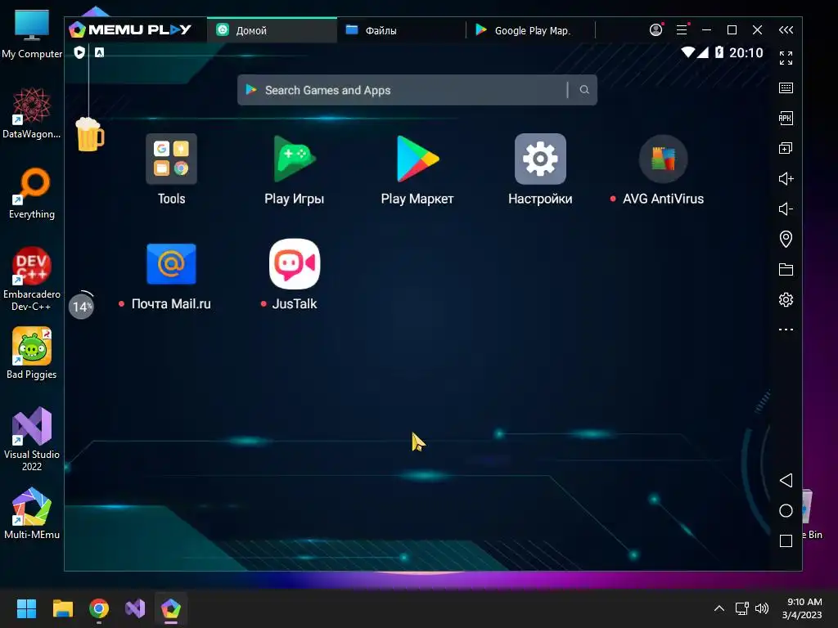
Task: Click the magnifier search button
Action: pyautogui.click(x=584, y=90)
